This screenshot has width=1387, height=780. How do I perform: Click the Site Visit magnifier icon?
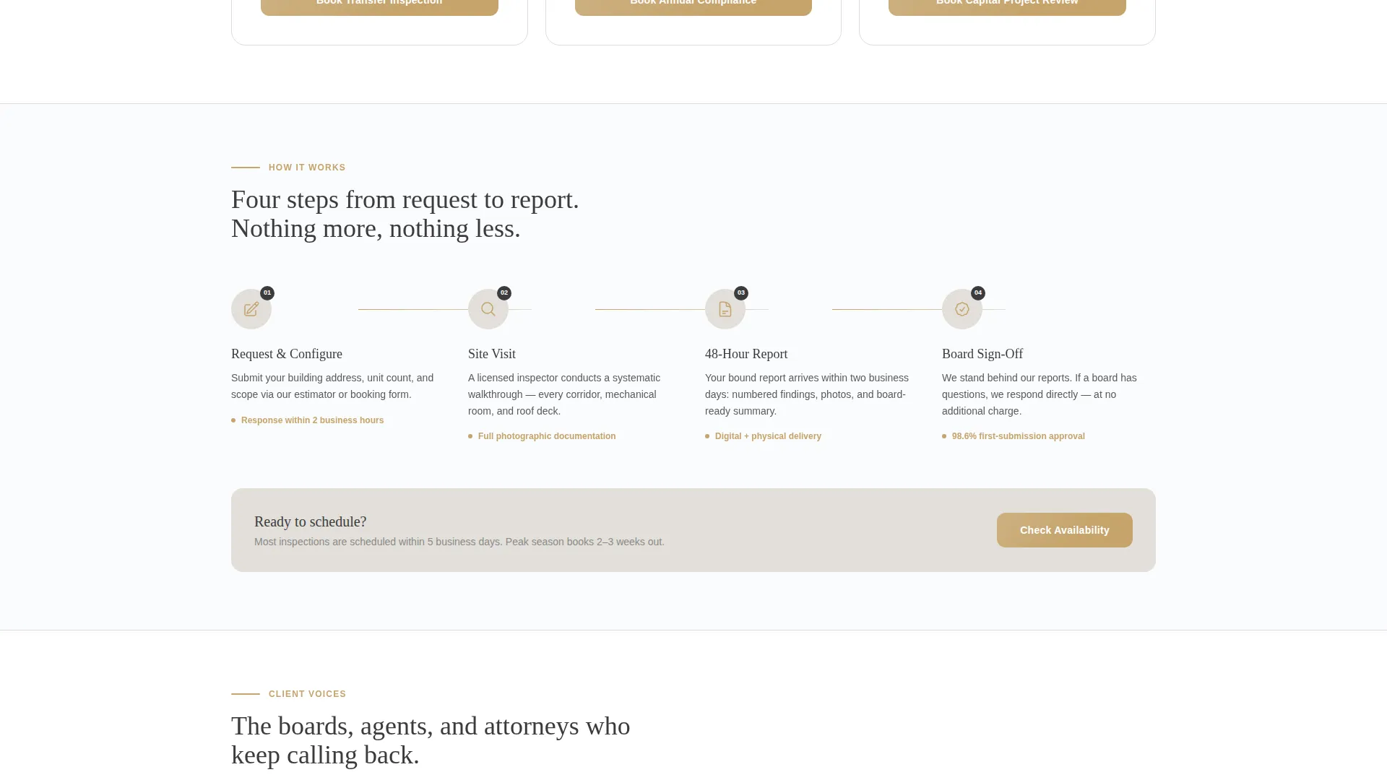pos(488,309)
